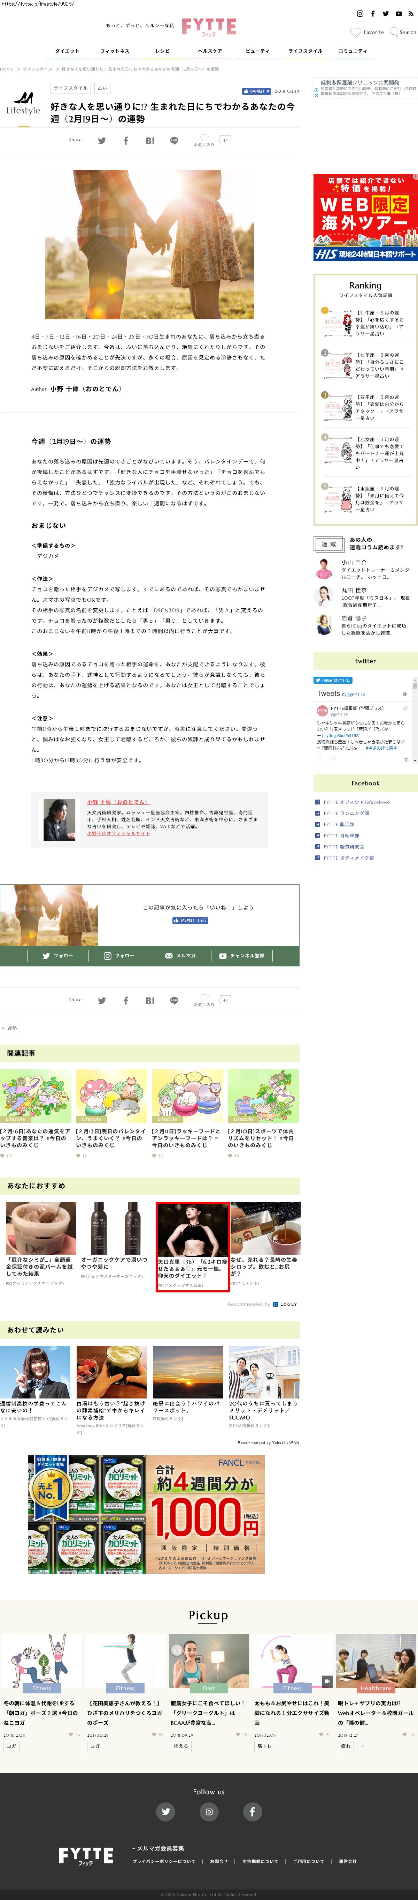Open the HIS WEB限定 海外ツアー banner ad
Viewport: 418px width, 1900px height.
pyautogui.click(x=365, y=217)
